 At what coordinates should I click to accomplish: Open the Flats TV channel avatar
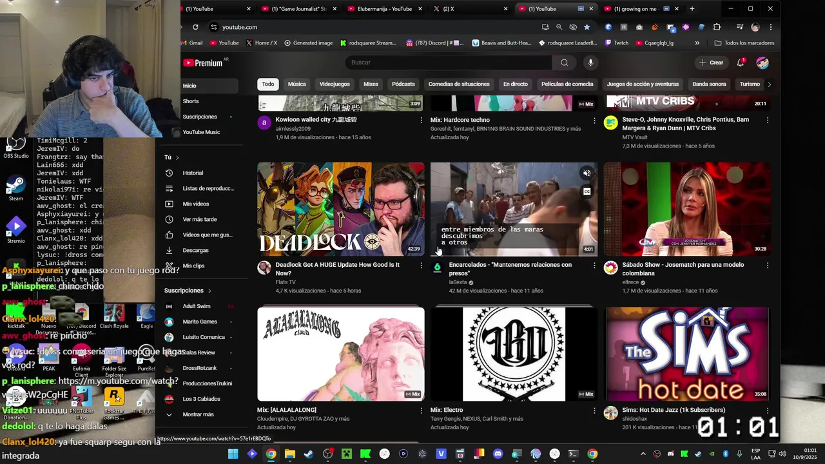click(264, 267)
